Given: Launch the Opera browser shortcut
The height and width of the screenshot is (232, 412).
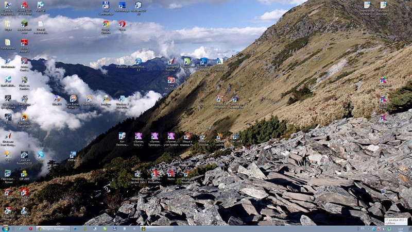Looking at the screenshot, I should (122, 24).
